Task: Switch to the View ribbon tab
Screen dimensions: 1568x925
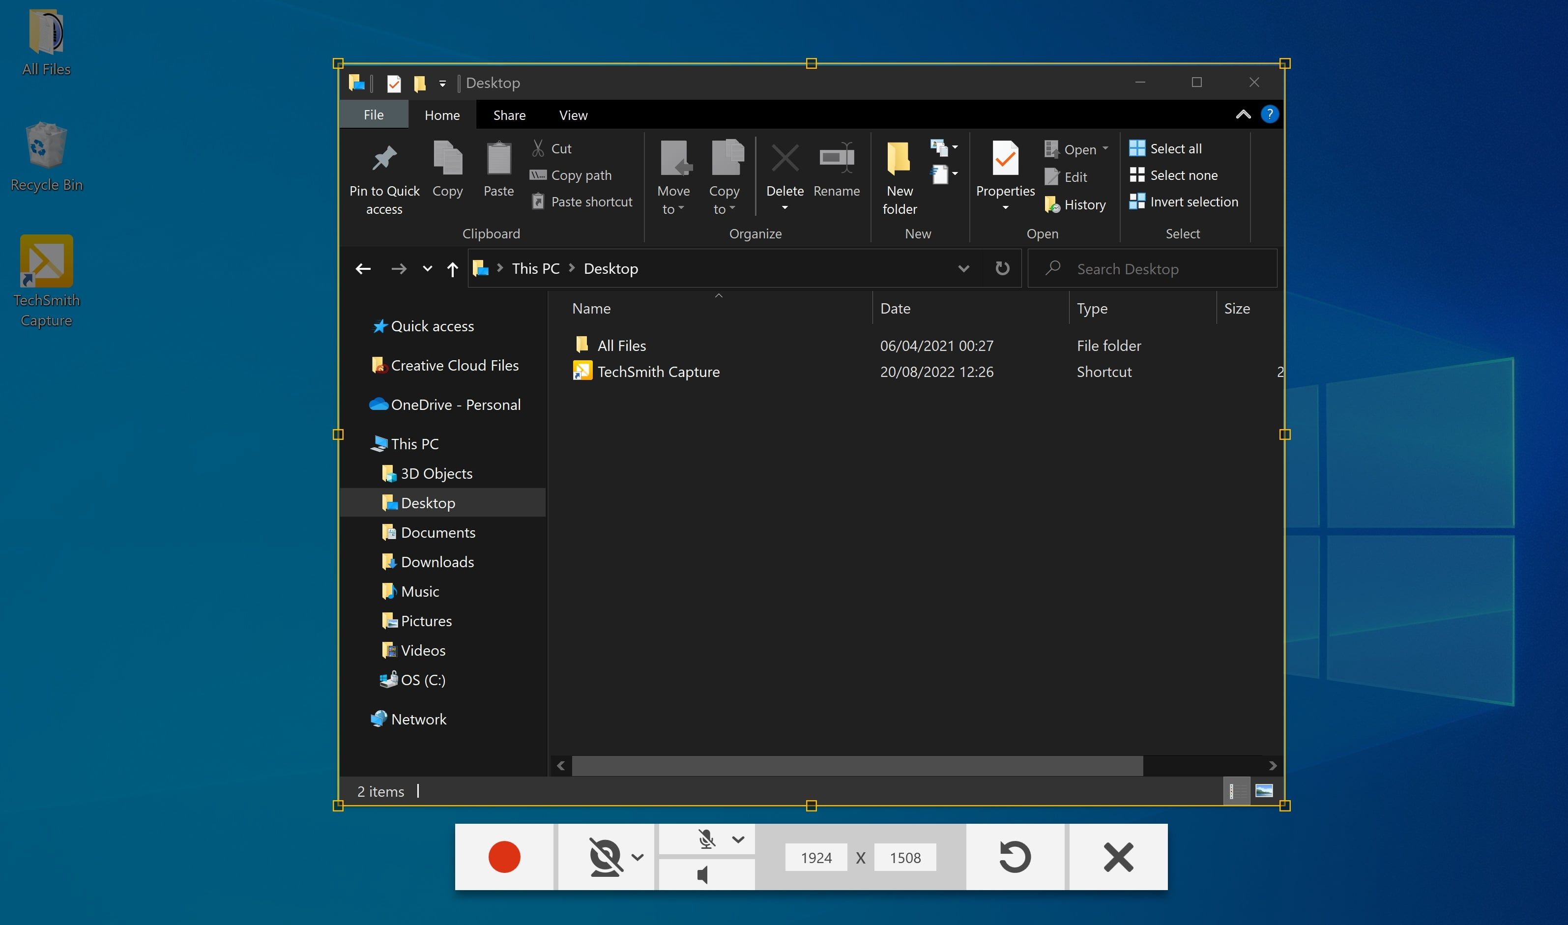Action: pyautogui.click(x=573, y=115)
